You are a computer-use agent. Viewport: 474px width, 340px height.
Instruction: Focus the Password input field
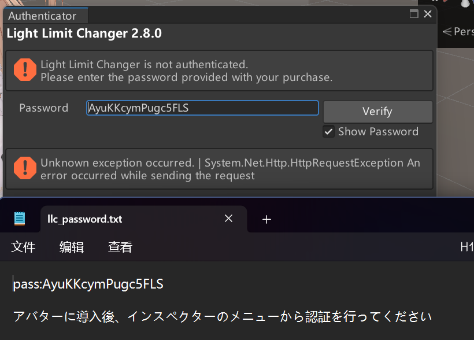click(x=202, y=108)
